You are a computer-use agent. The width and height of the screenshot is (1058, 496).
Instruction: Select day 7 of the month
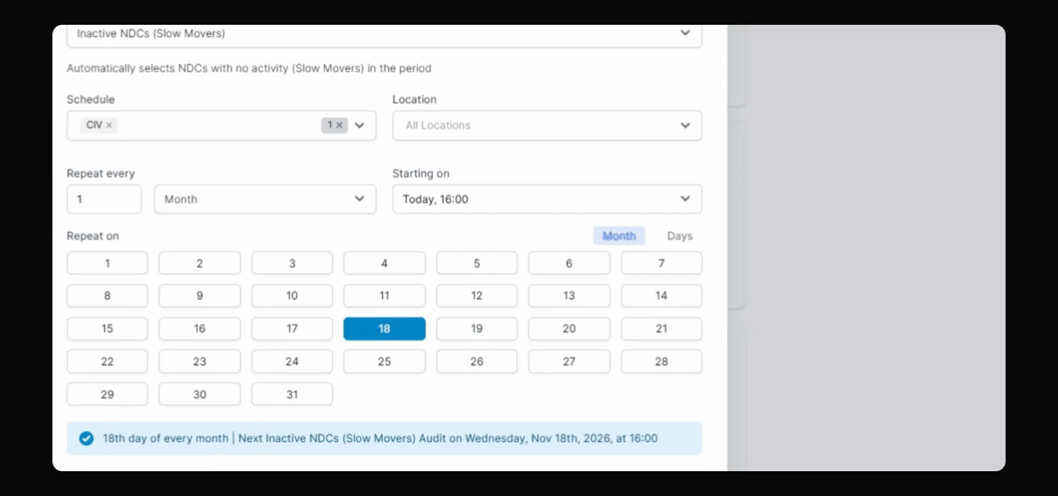coord(661,263)
